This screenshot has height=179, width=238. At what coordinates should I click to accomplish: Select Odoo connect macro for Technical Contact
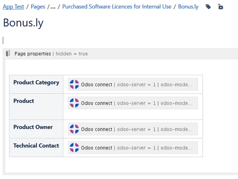[x=133, y=148]
